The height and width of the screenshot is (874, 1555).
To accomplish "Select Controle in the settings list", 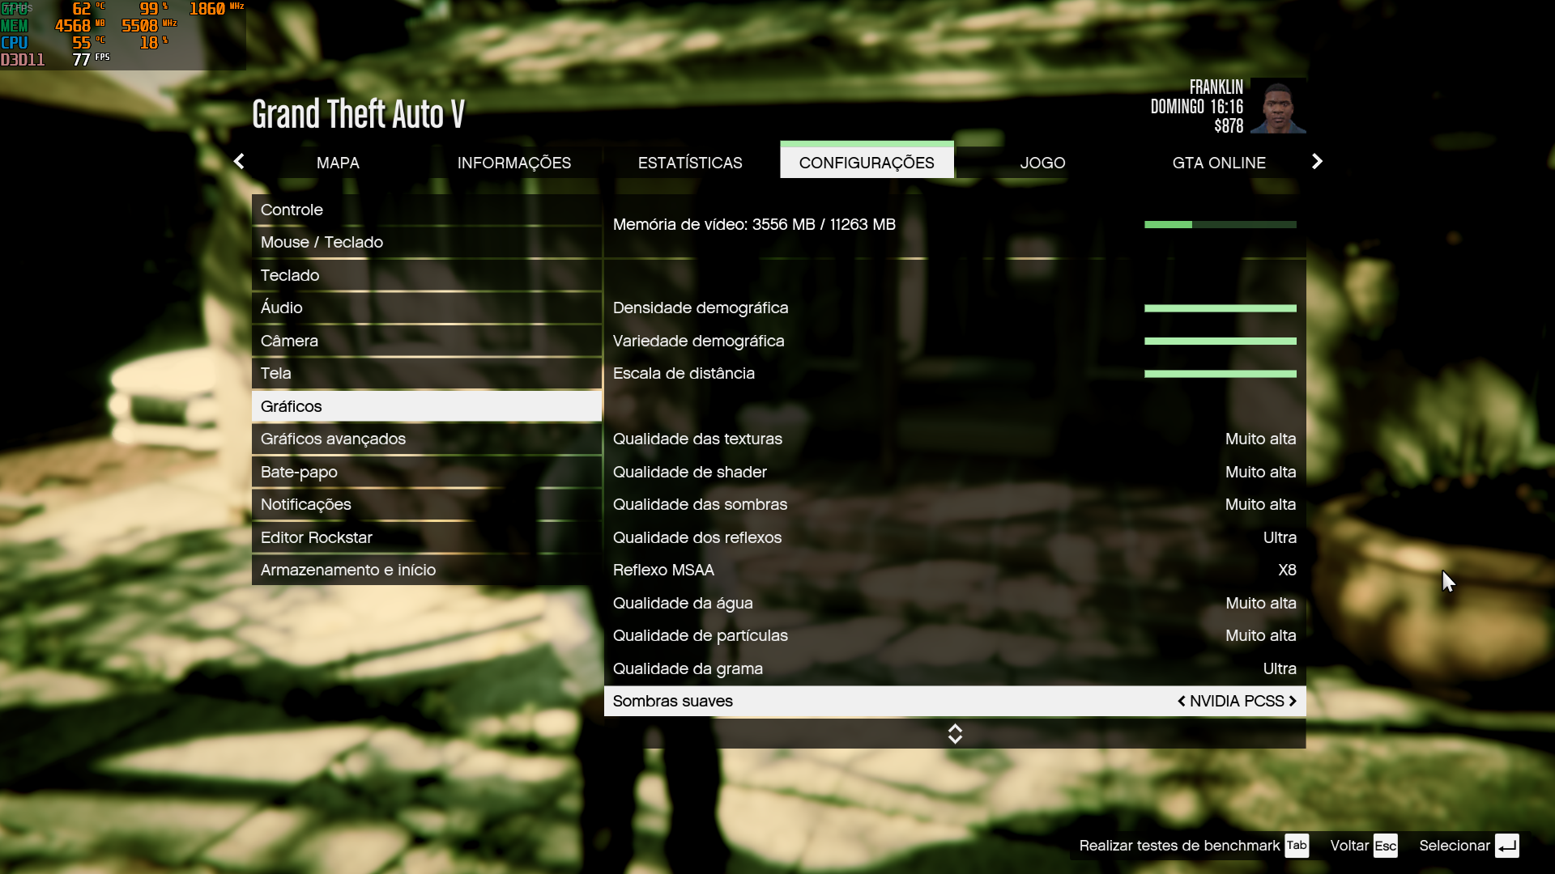I will (x=427, y=210).
